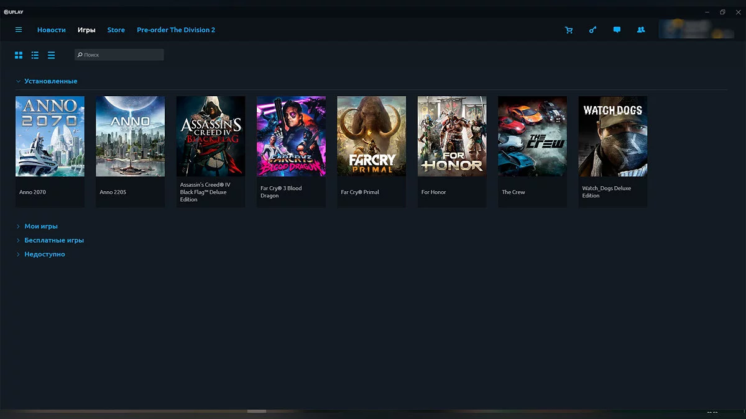746x419 pixels.
Task: Click the 'Anno 2205' title text
Action: (x=113, y=192)
